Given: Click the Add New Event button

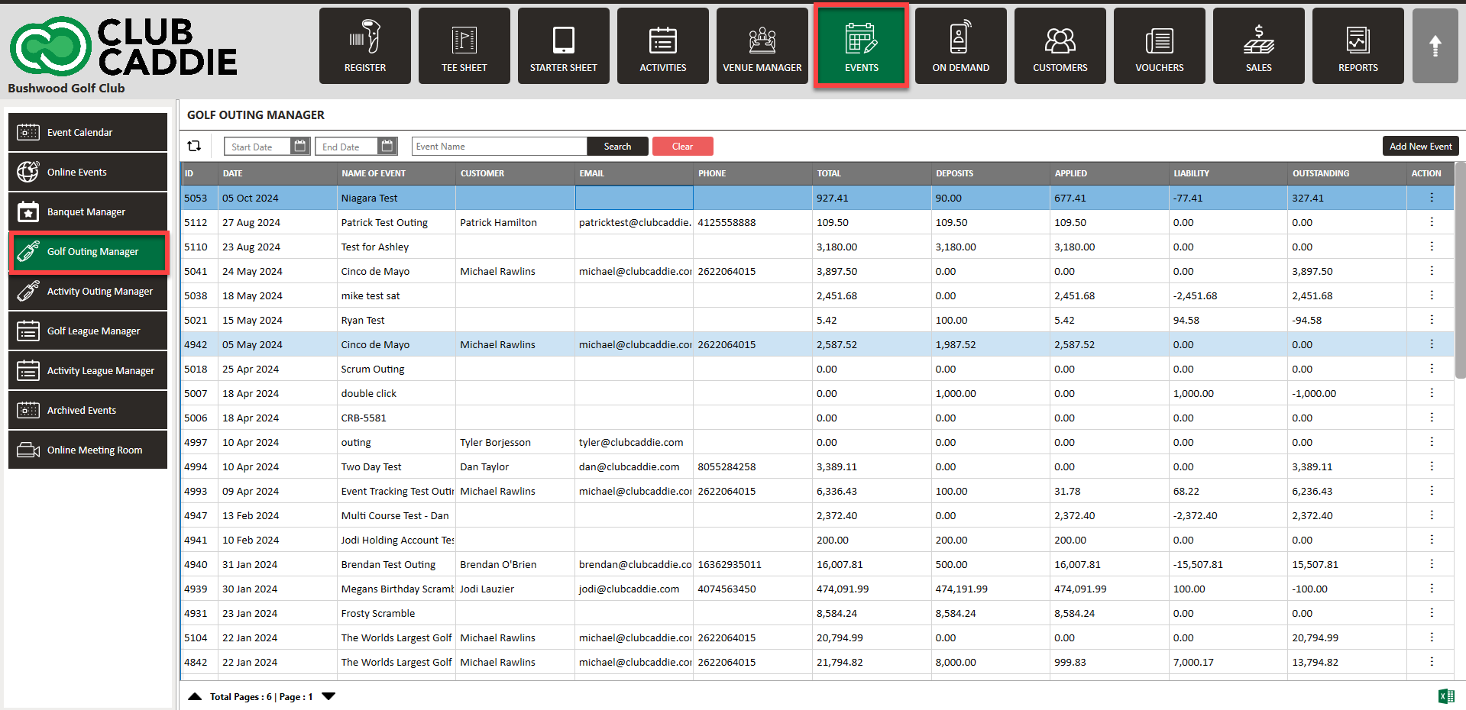Looking at the screenshot, I should (1420, 146).
